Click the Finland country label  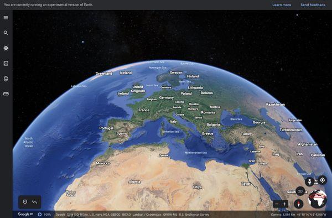point(193,76)
